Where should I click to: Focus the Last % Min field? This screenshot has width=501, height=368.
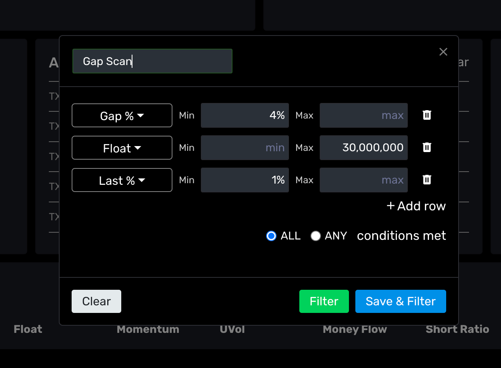(x=244, y=180)
